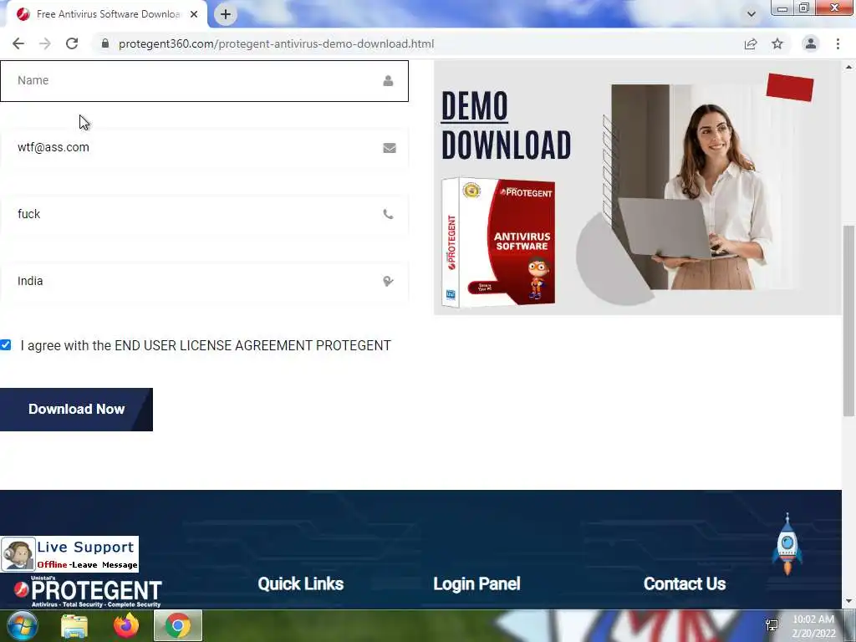Click the Protegent footer logo

coord(87,592)
